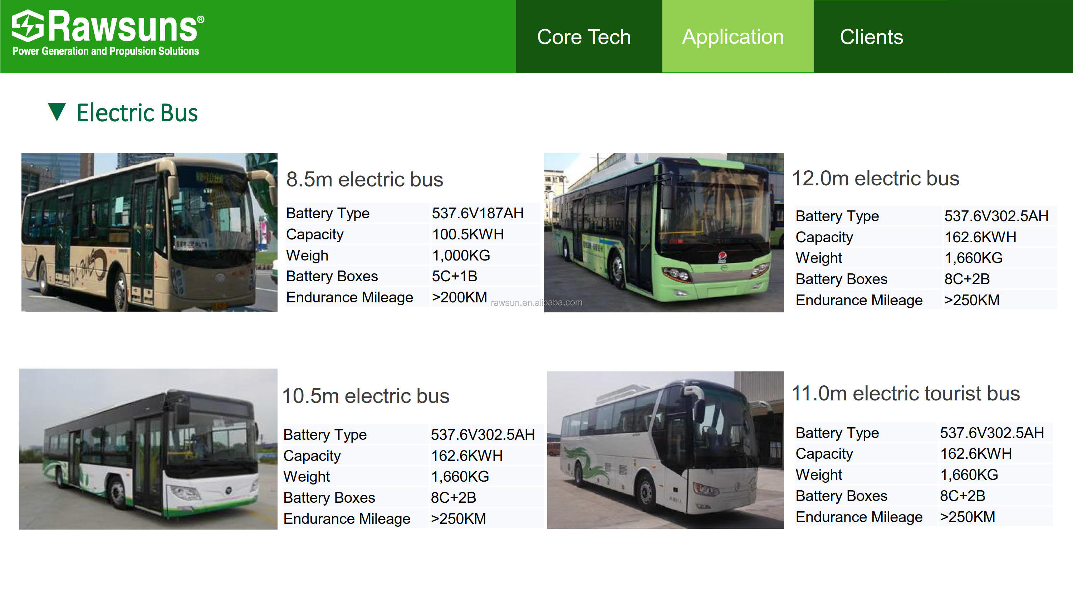
Task: Click Battery Boxes label of 10.5m bus
Action: pos(329,498)
